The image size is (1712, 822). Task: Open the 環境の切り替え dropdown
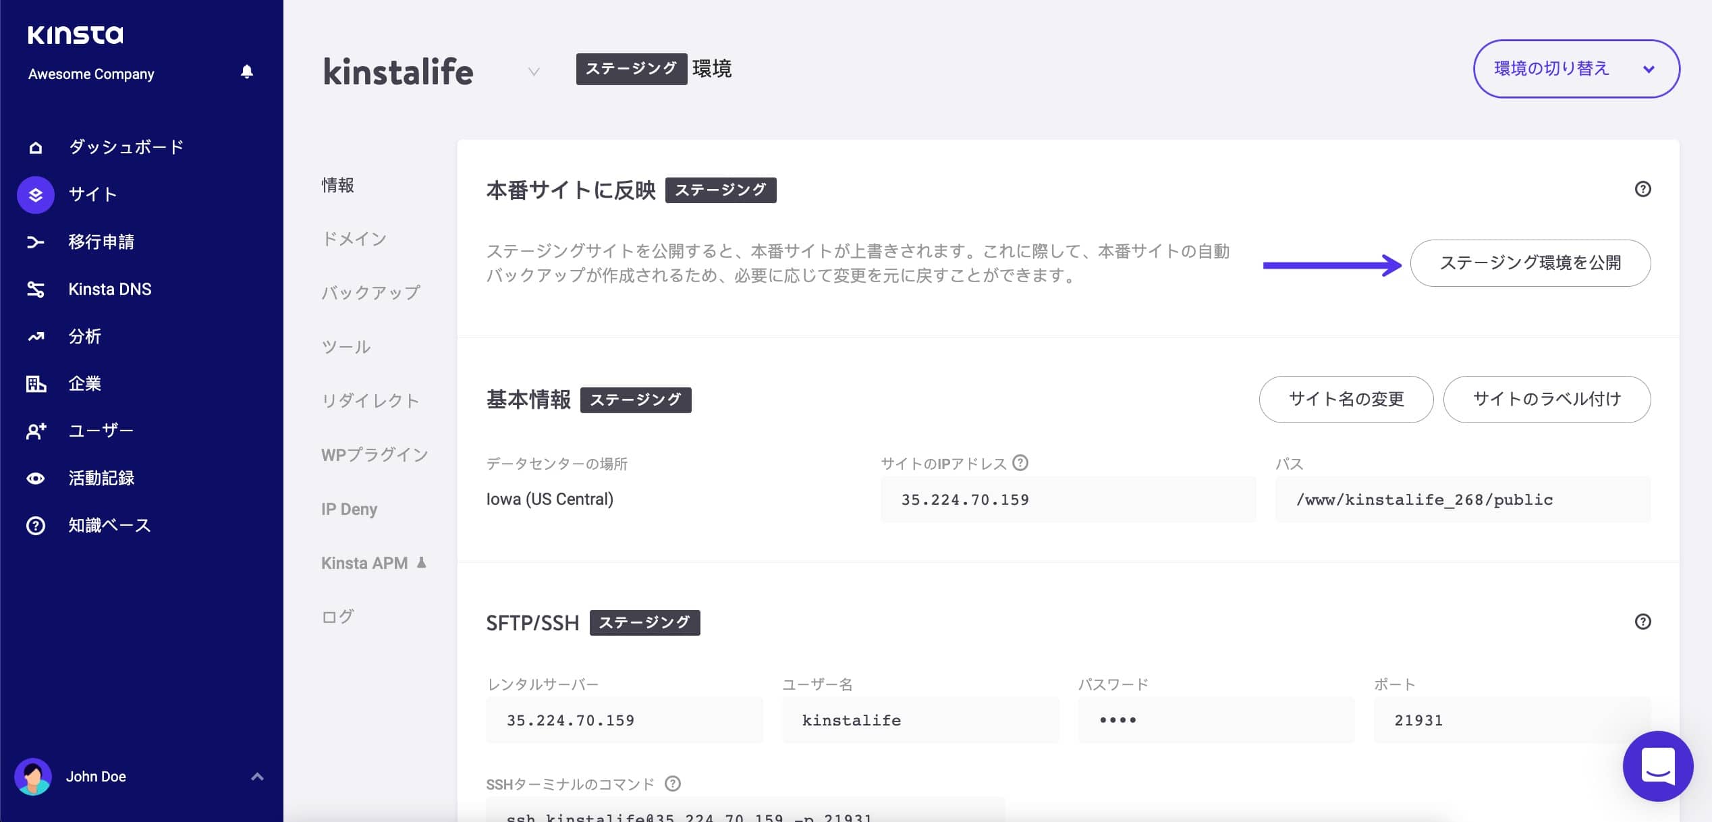click(1576, 69)
